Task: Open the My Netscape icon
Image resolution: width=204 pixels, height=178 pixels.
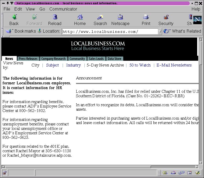Action: pos(120,17)
